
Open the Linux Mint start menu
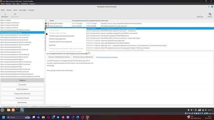point(2,110)
